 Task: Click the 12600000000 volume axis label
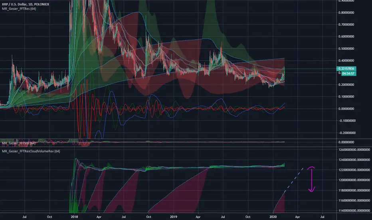(354, 150)
